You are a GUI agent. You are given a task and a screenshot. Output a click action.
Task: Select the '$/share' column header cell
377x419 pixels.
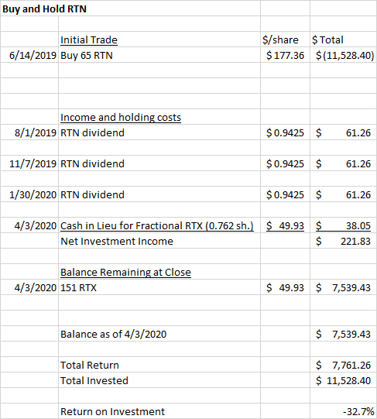285,39
